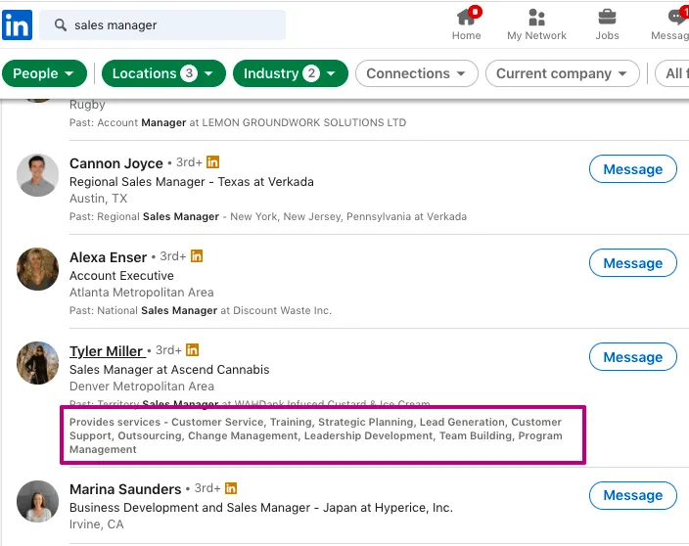Open Marina Saunders' profile photo

point(37,501)
